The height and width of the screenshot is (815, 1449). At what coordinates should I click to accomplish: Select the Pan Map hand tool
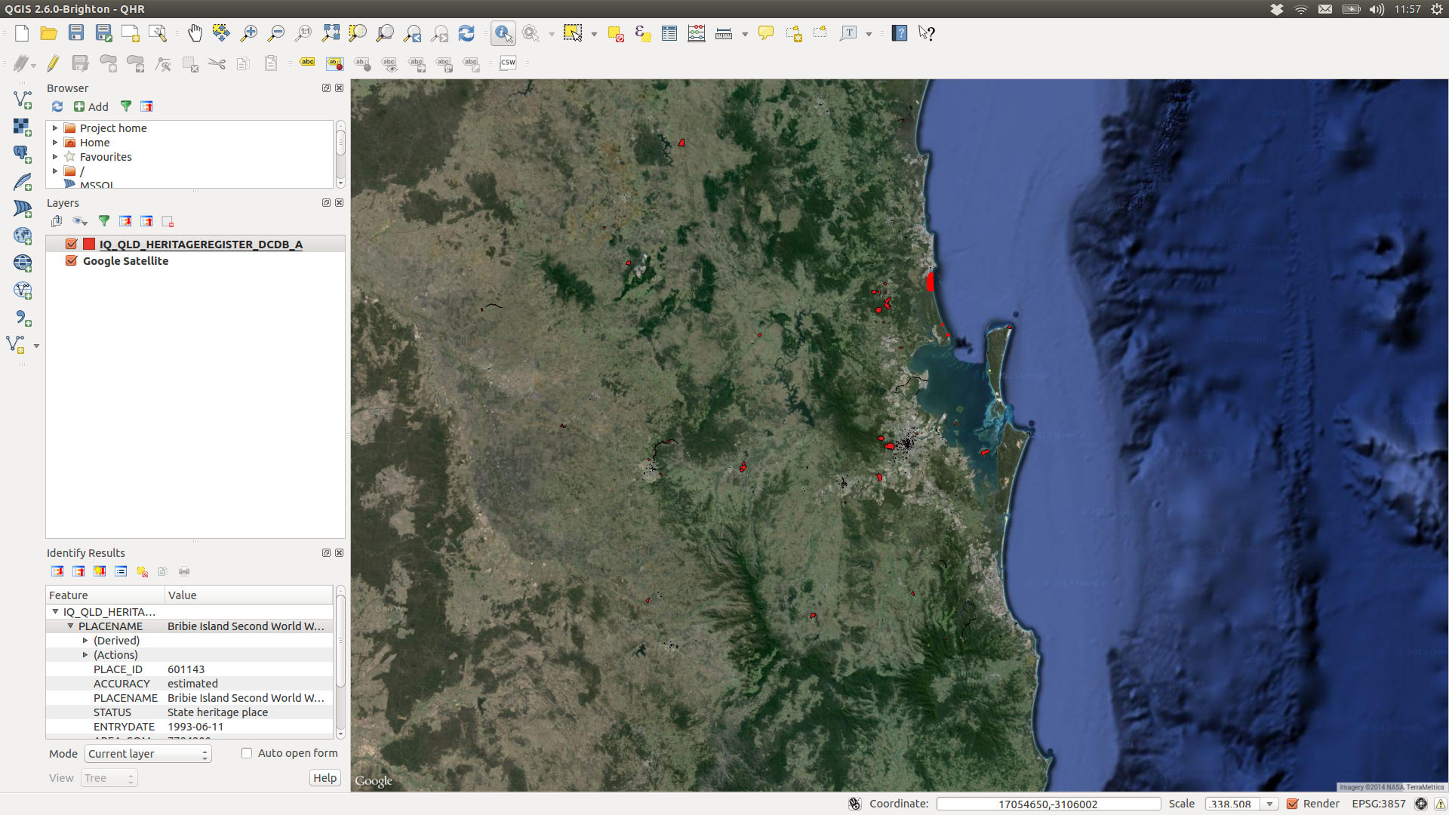pyautogui.click(x=195, y=33)
